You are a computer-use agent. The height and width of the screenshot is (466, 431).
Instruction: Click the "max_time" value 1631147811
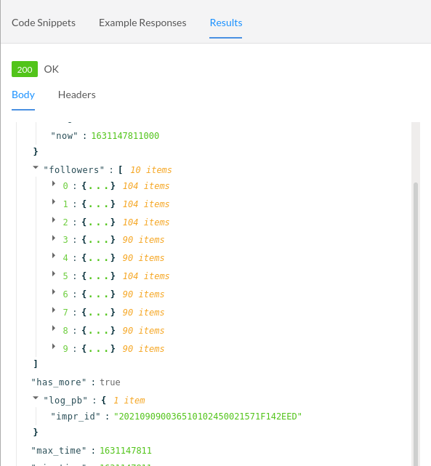tap(125, 451)
